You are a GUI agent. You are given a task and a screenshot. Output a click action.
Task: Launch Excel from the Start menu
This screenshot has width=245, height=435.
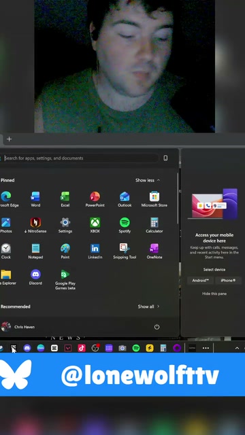(65, 199)
